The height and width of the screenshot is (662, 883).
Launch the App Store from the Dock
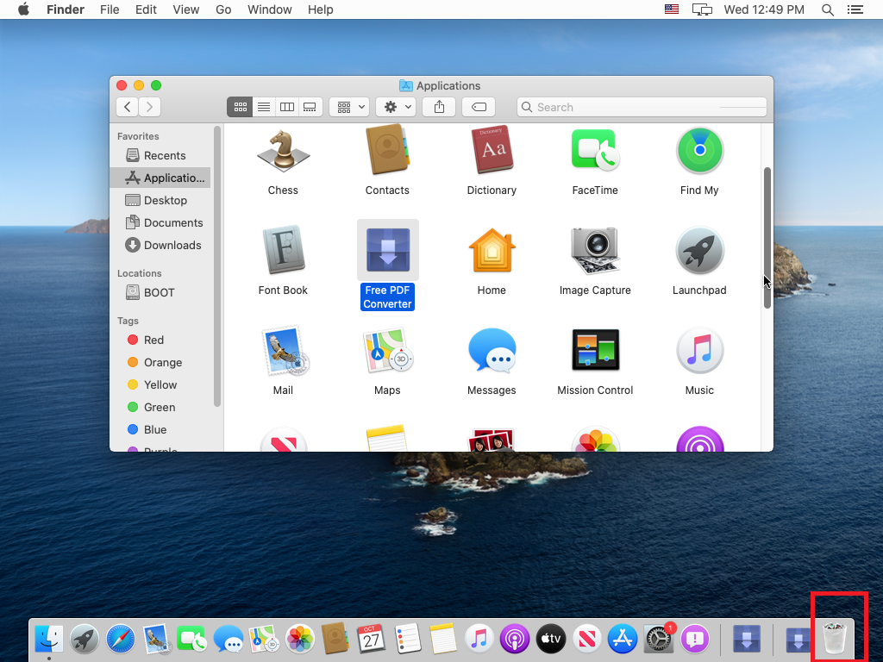pos(623,640)
